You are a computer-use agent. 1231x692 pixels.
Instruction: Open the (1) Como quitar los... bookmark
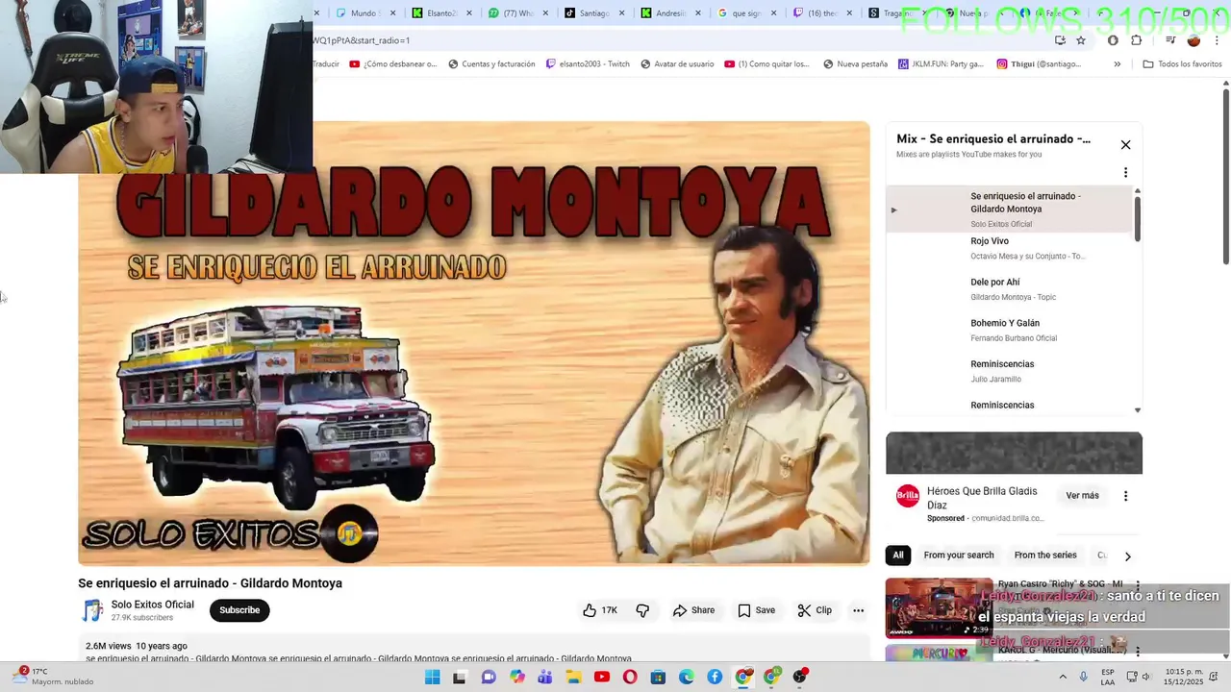coord(766,64)
